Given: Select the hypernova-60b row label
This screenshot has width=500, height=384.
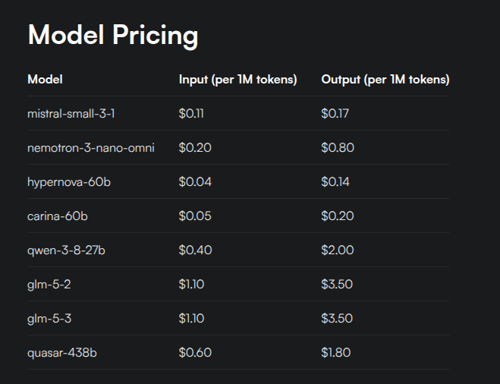Looking at the screenshot, I should (x=69, y=182).
